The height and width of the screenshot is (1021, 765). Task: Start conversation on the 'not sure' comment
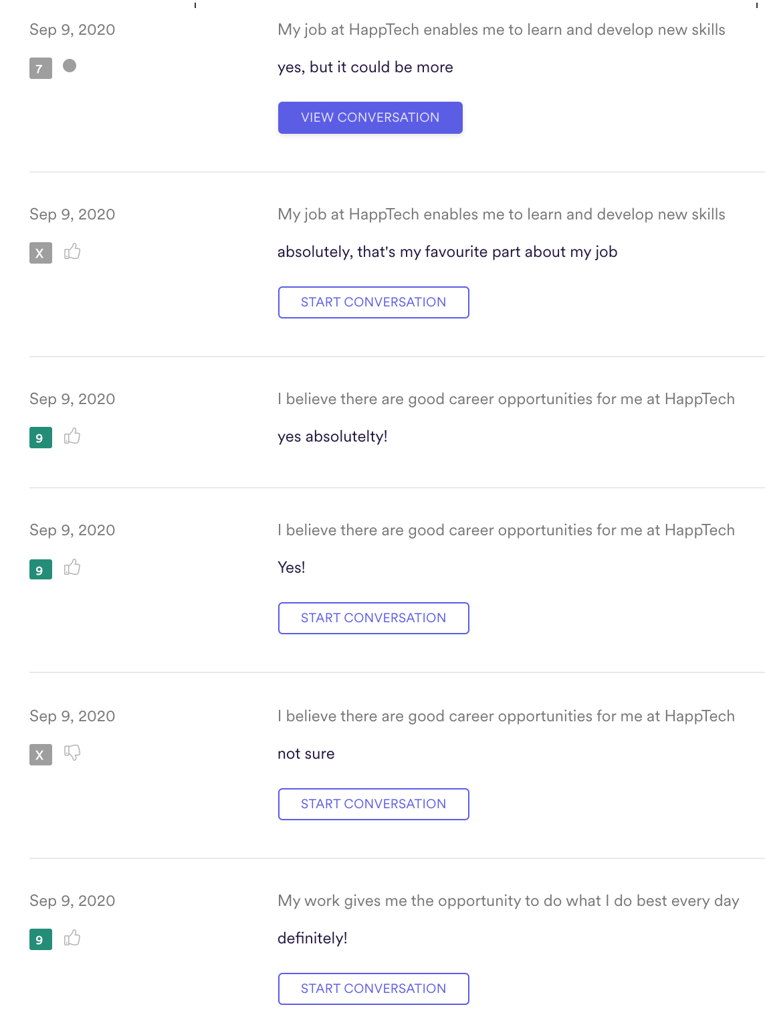tap(373, 804)
